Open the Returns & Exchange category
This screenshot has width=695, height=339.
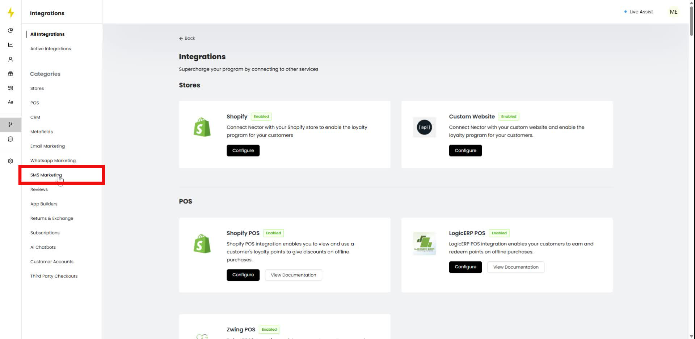coord(52,218)
